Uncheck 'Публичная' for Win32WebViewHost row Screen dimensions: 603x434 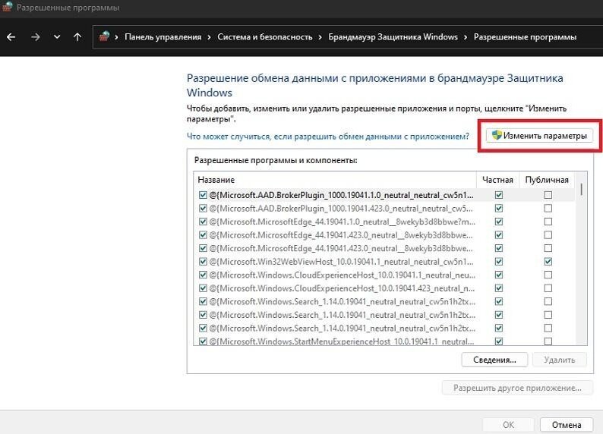pos(548,262)
